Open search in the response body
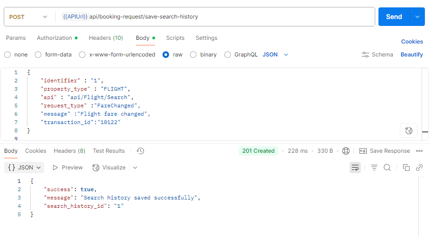This screenshot has width=430, height=237. pos(387,168)
